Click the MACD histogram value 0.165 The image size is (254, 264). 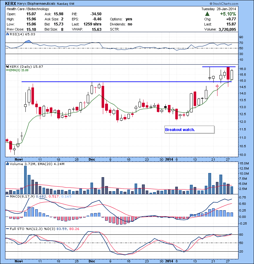(x=66, y=197)
